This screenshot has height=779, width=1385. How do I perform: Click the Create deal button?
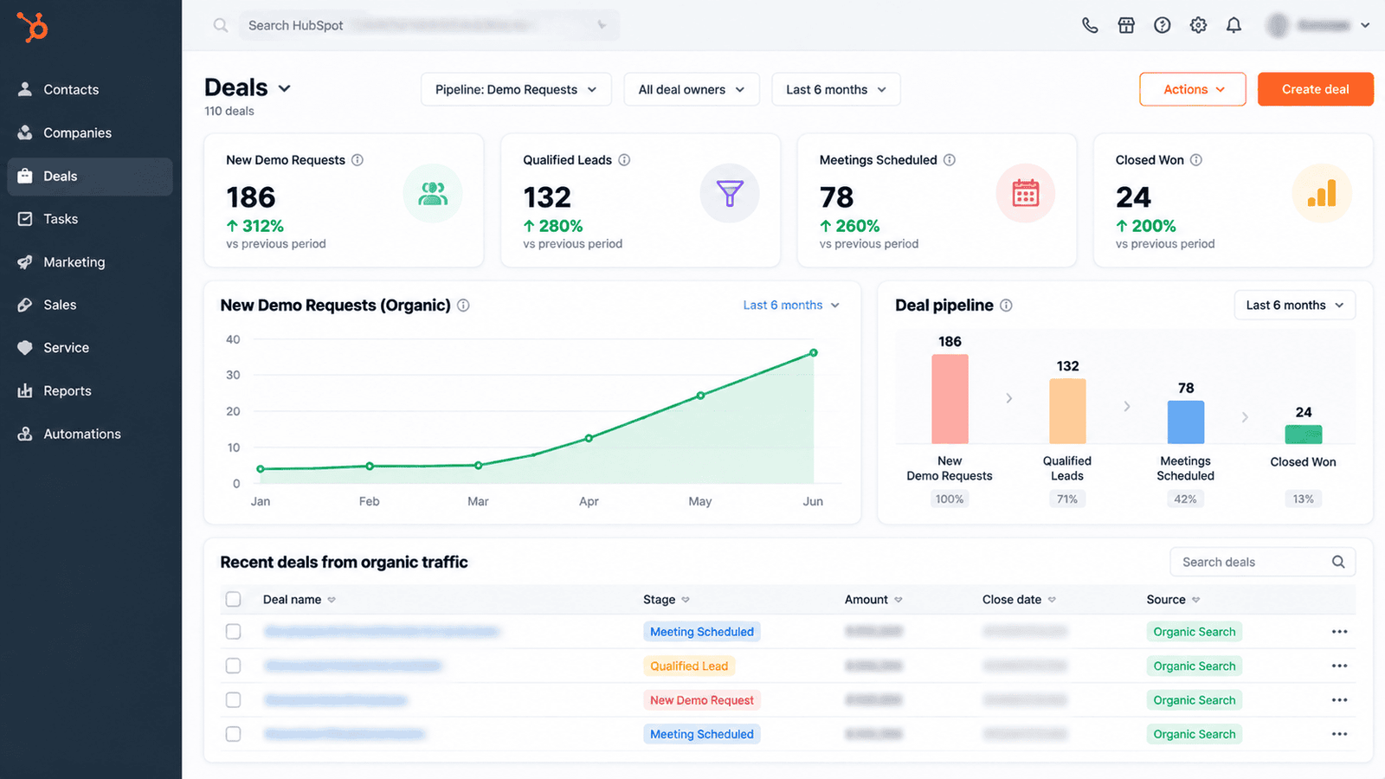click(1315, 89)
